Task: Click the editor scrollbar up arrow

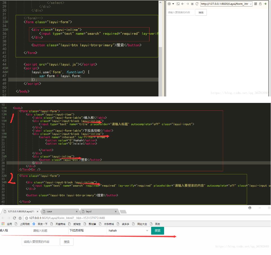Action: point(160,3)
